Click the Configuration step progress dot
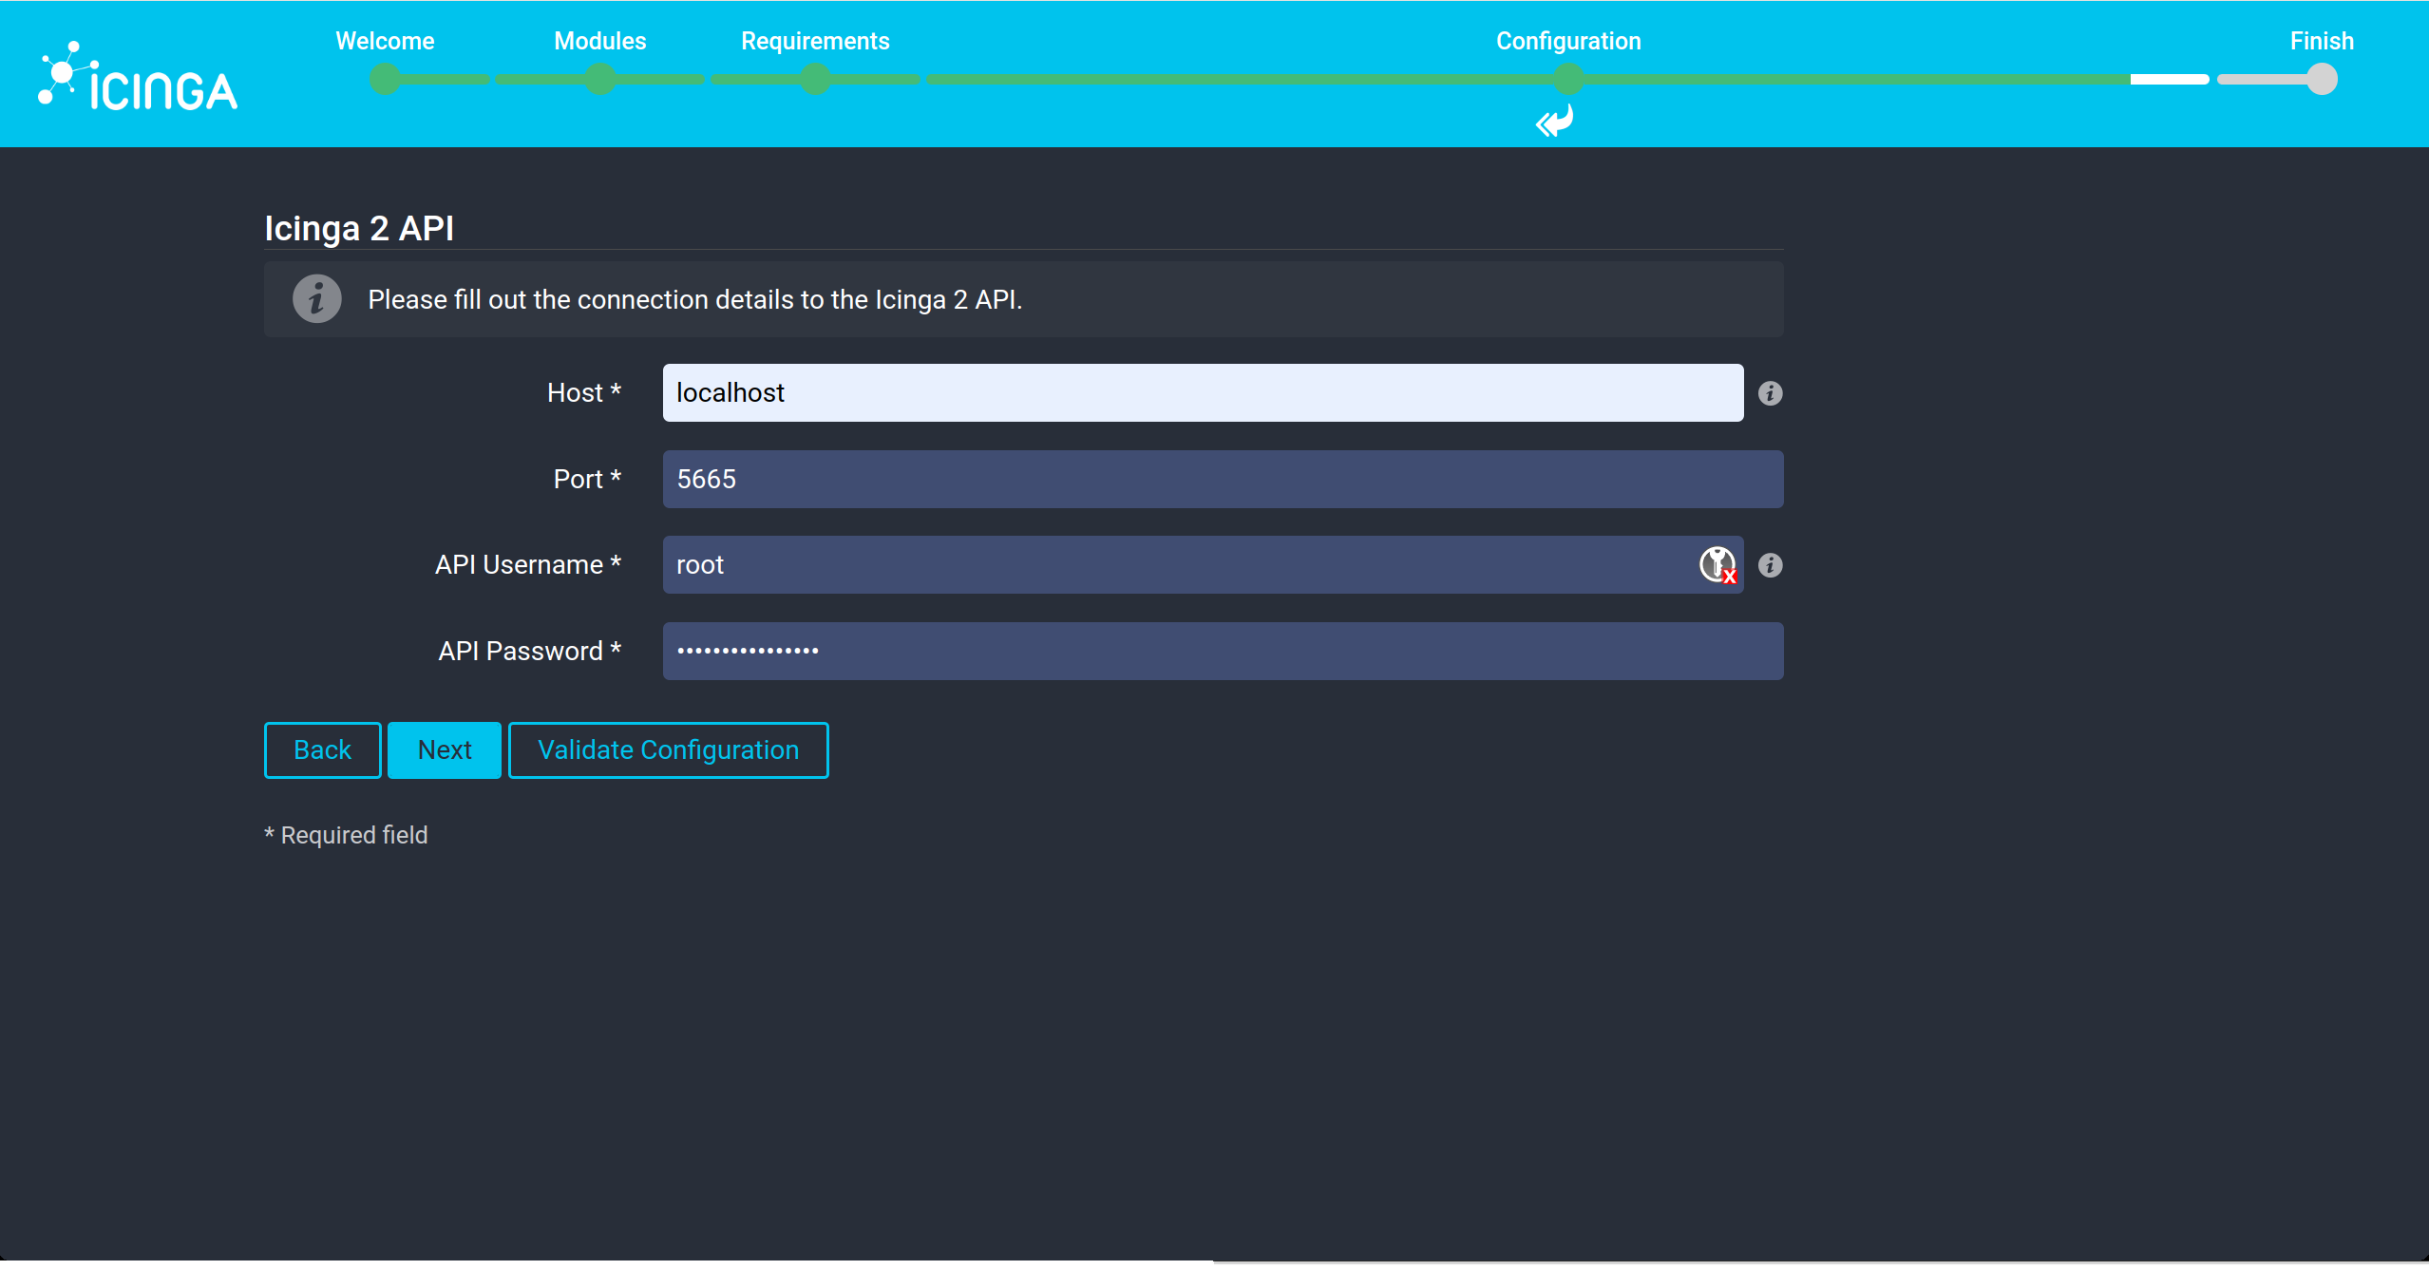Viewport: 2429px width, 1270px height. (1569, 79)
